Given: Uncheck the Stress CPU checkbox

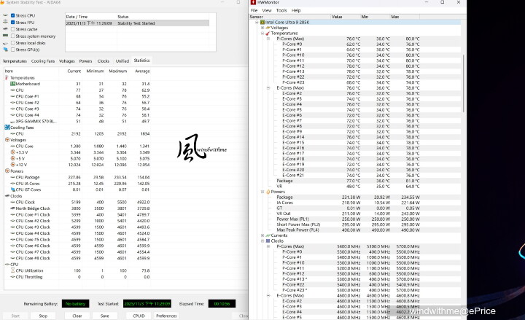Looking at the screenshot, I should coord(12,15).
